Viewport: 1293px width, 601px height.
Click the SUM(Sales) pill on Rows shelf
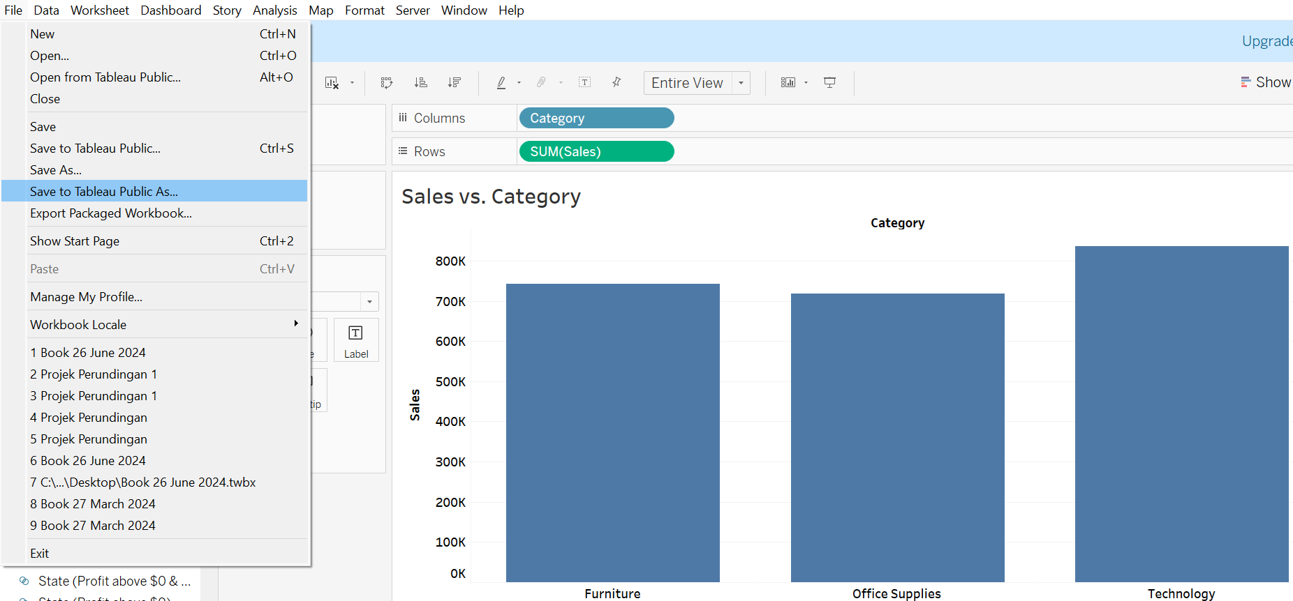pyautogui.click(x=596, y=151)
